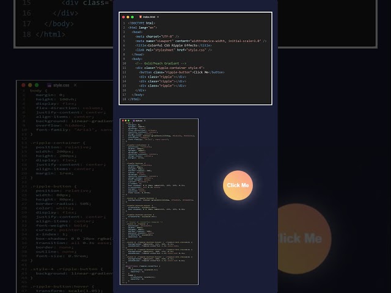Click red dot of the small center style.css window
Image resolution: width=391 pixels, height=293 pixels.
(x=123, y=121)
